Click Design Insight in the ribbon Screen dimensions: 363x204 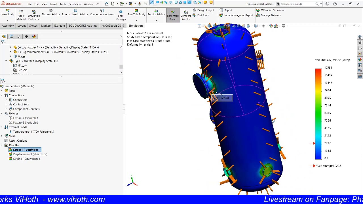(x=203, y=10)
